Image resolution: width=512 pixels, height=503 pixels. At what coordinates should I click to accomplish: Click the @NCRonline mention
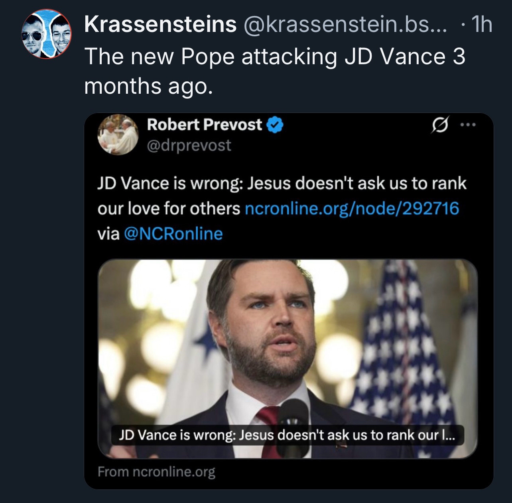[173, 234]
